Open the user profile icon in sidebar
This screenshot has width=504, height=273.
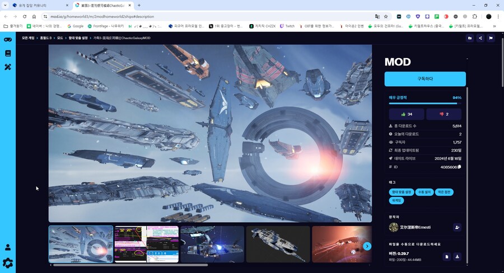(8, 247)
